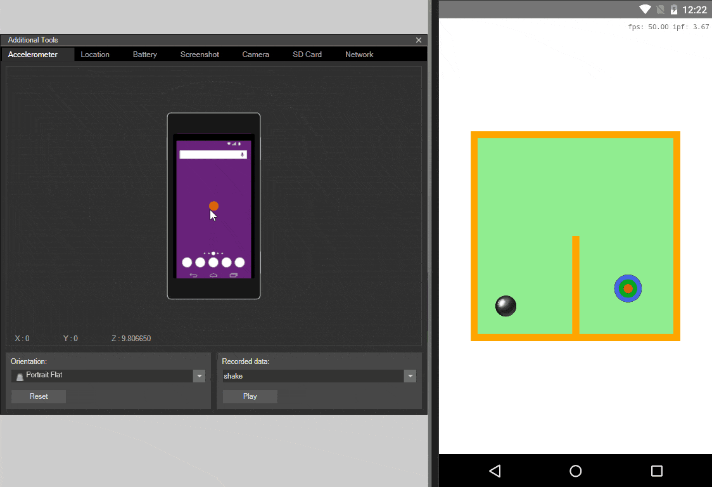Open the Screenshot tab
The image size is (712, 487).
pyautogui.click(x=200, y=55)
